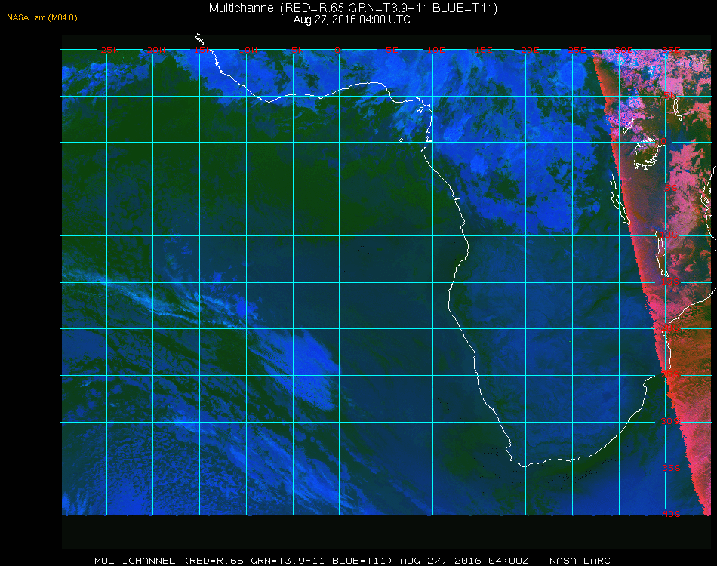Click the 40S latitude label
717x566 pixels.
pos(671,515)
